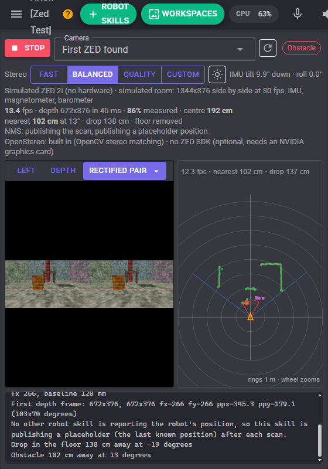Image resolution: width=328 pixels, height=469 pixels.
Task: Click the orange help question mark icon
Action: [x=68, y=14]
